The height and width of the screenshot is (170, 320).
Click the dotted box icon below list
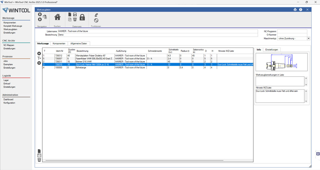click(39, 156)
